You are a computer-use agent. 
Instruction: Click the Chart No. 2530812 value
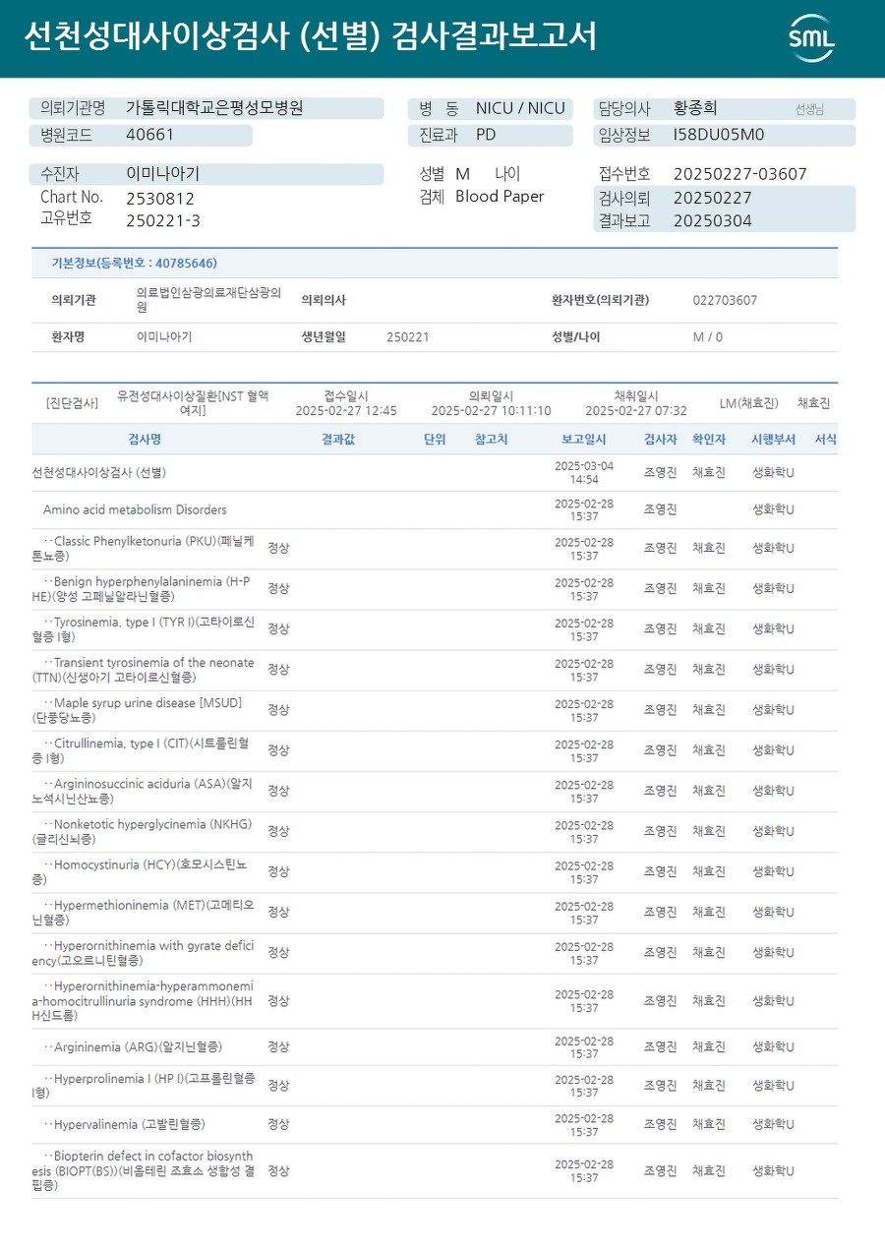(160, 198)
